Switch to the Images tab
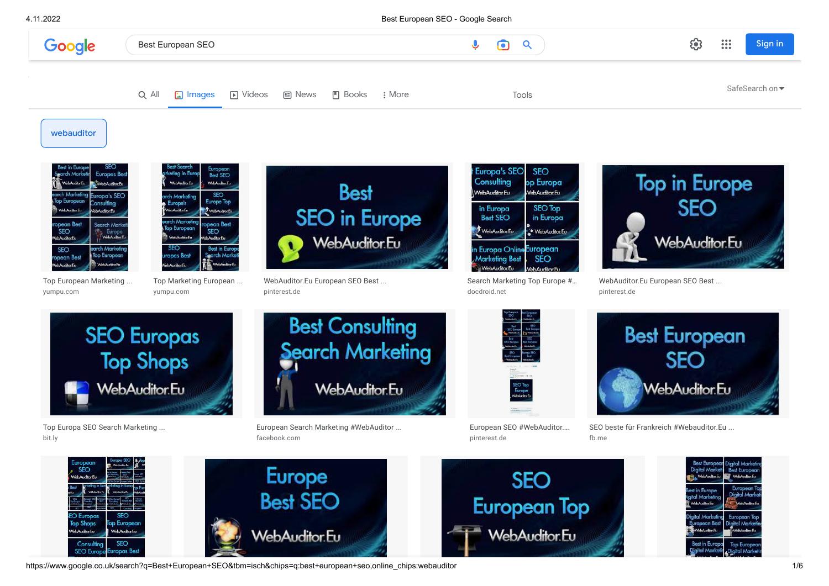 pyautogui.click(x=195, y=94)
